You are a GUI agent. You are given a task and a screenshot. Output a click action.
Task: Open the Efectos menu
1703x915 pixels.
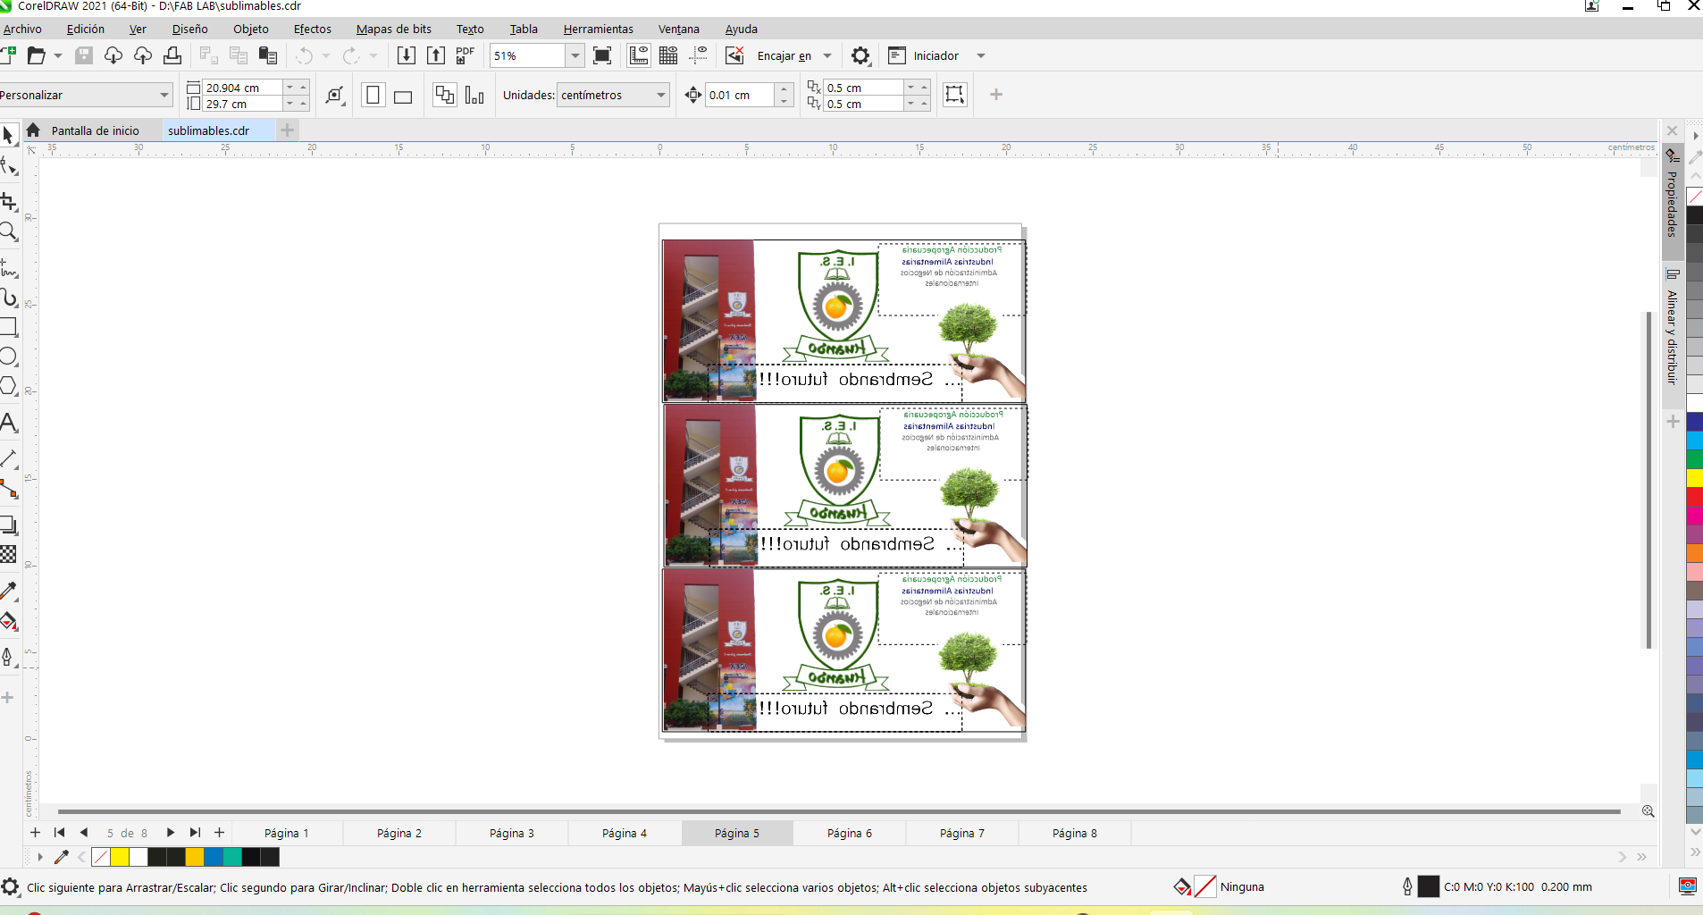click(312, 29)
